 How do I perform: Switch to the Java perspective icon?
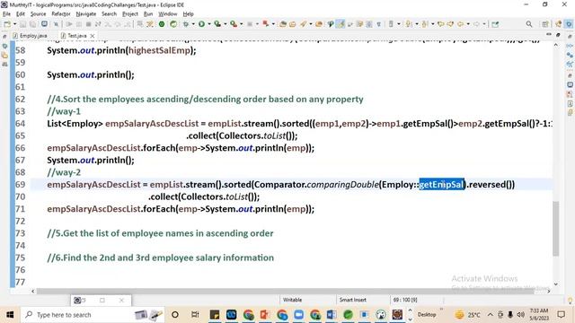pyautogui.click(x=569, y=24)
